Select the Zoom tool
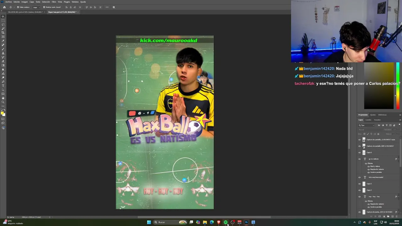Screen dimensions: 402x226 pyautogui.click(x=3, y=102)
